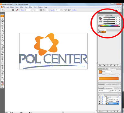Select the Rectangle tool
This screenshot has height=113, width=124.
tap(2, 35)
